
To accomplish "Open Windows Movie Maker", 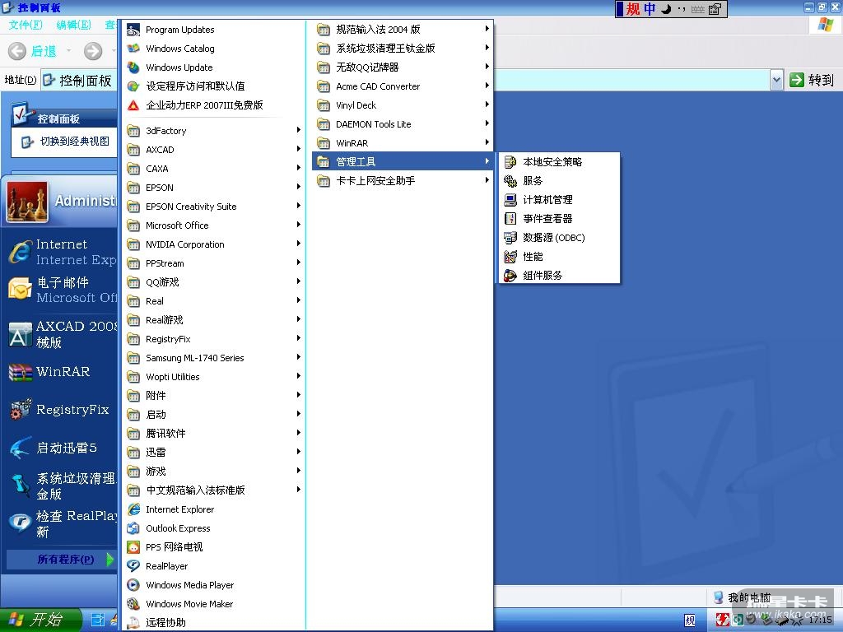I will pos(189,604).
